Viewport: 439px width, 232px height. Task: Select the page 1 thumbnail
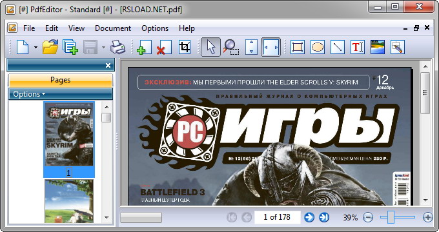click(x=69, y=139)
